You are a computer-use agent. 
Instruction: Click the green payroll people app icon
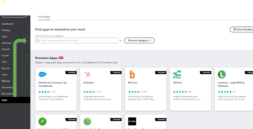pos(43,121)
